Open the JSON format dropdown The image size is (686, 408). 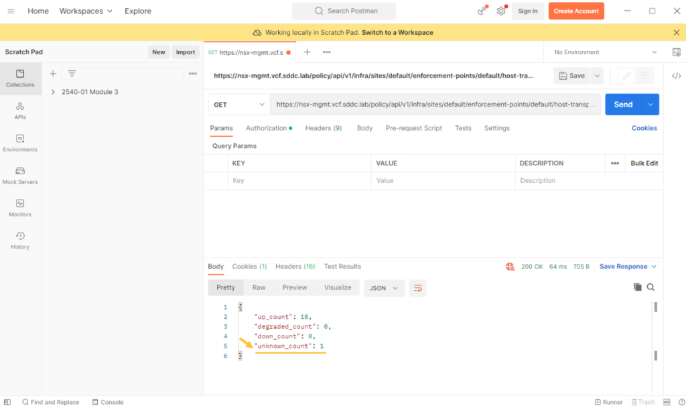(384, 287)
